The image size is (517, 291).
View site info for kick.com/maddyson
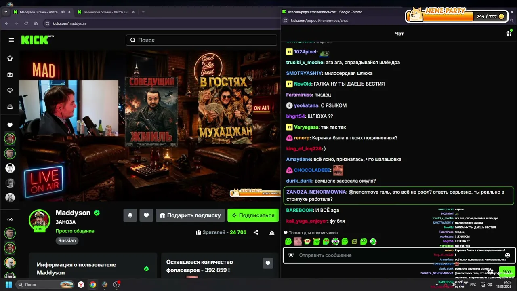(x=47, y=23)
